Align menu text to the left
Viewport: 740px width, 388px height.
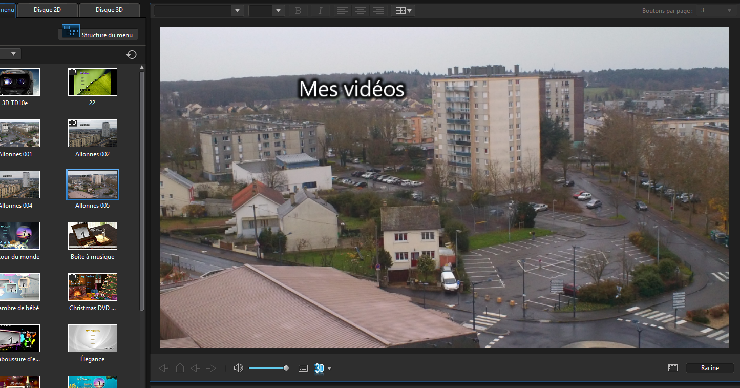pyautogui.click(x=342, y=11)
